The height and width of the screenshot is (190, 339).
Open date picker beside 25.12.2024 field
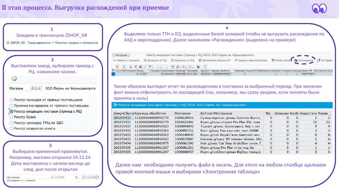coord(98,177)
